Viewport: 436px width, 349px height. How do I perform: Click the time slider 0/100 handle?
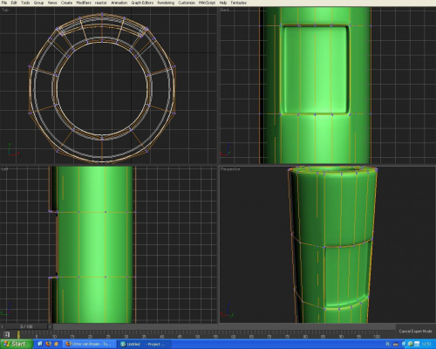[x=26, y=327]
